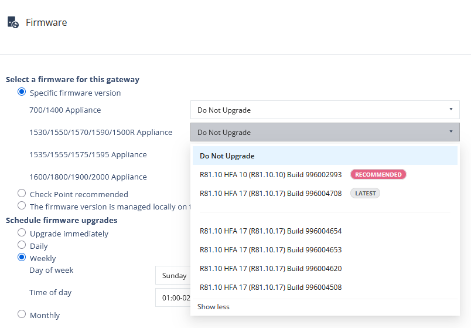
Task: Click the Firmware page icon
Action: click(13, 22)
